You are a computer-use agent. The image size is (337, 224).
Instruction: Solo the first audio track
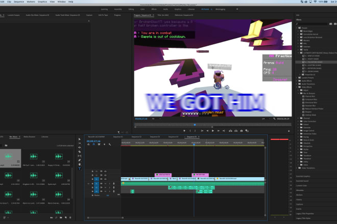(110, 184)
